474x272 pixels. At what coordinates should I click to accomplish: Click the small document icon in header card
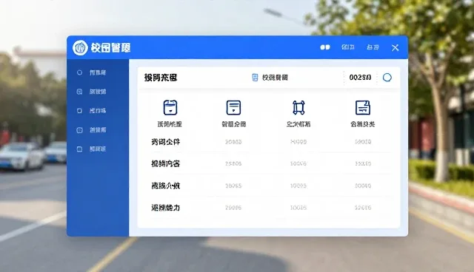point(255,78)
